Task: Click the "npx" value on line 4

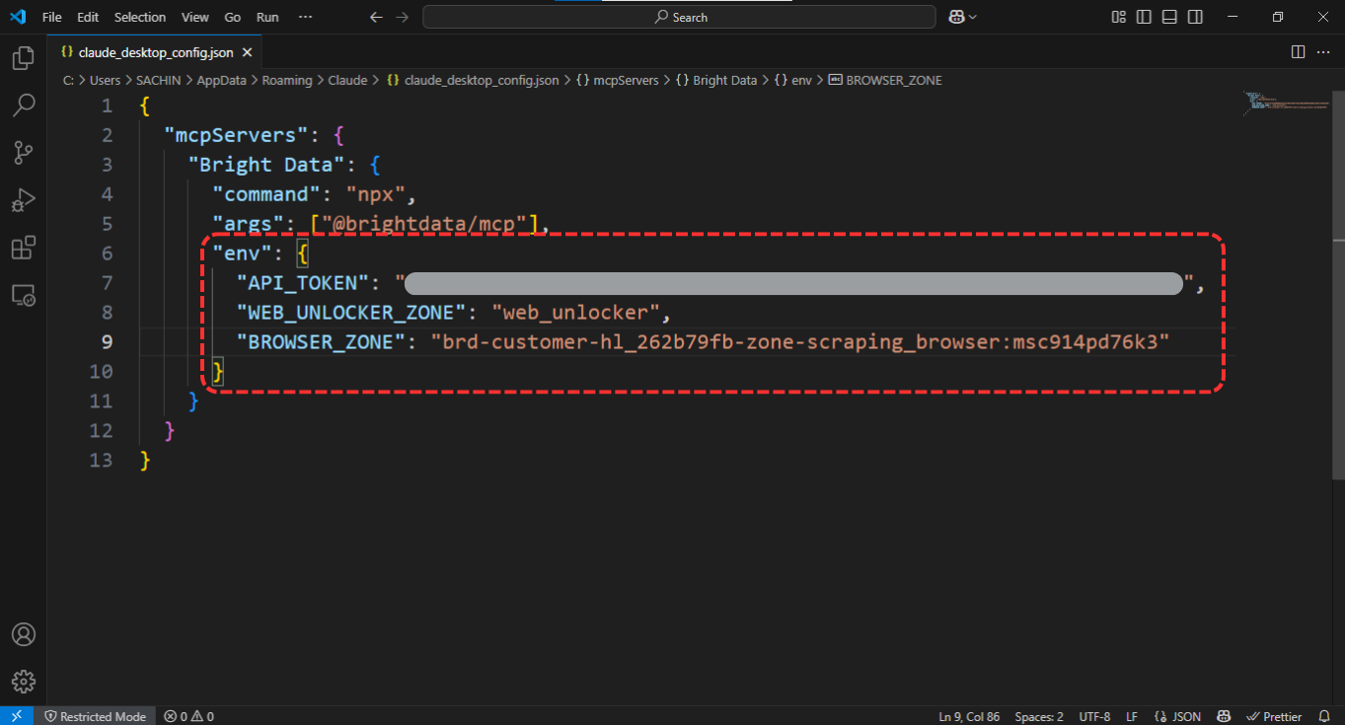Action: (375, 194)
